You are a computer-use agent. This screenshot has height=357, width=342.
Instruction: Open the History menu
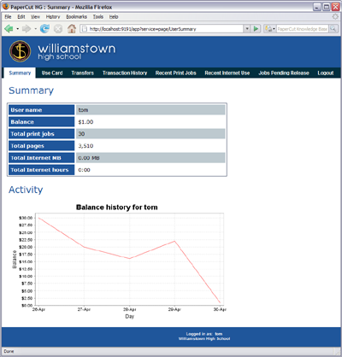(53, 17)
